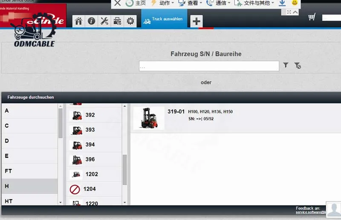Click category list scroll up arrow
The width and height of the screenshot is (341, 220).
pos(61,106)
